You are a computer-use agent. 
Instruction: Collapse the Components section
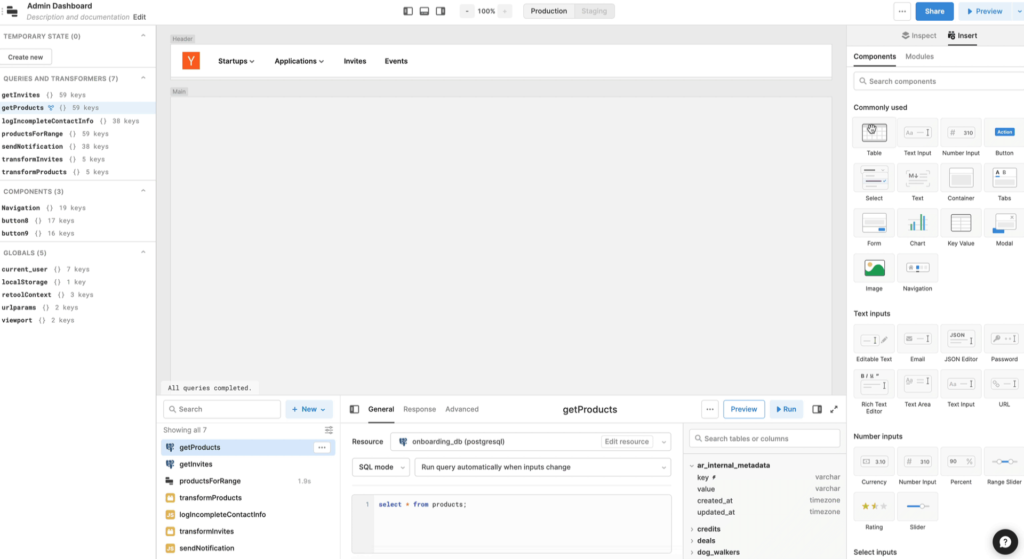coord(143,191)
